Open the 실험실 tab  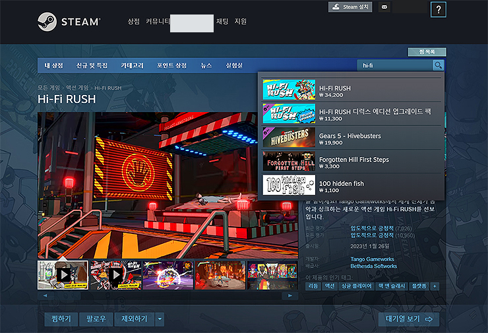point(234,65)
